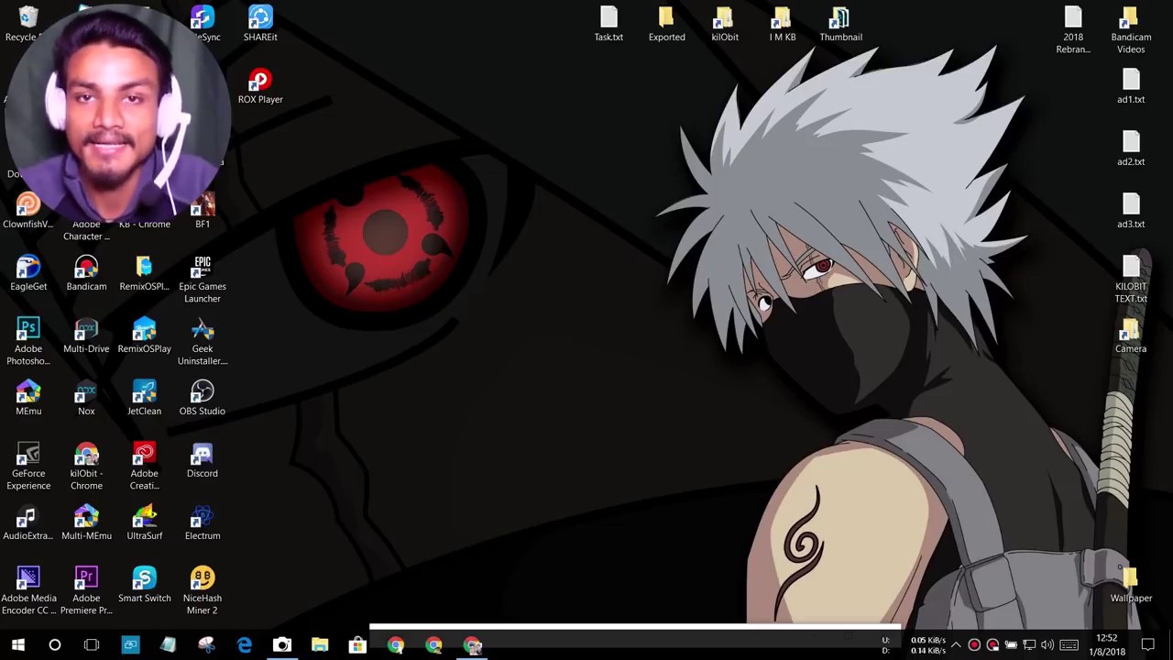
Task: Select the I M KB folder
Action: coord(783,24)
